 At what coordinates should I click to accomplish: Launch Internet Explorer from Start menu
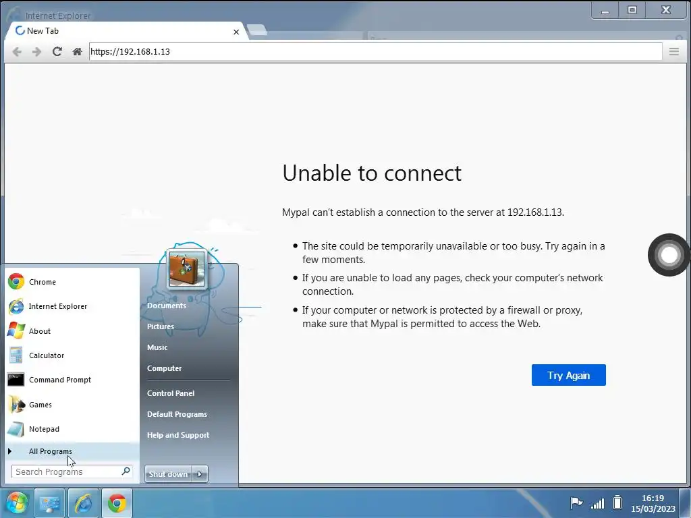72,306
